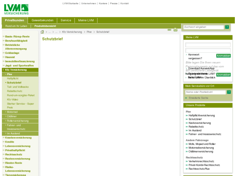
Task: Go to LVM-Startseite link
Action: [x=70, y=4]
